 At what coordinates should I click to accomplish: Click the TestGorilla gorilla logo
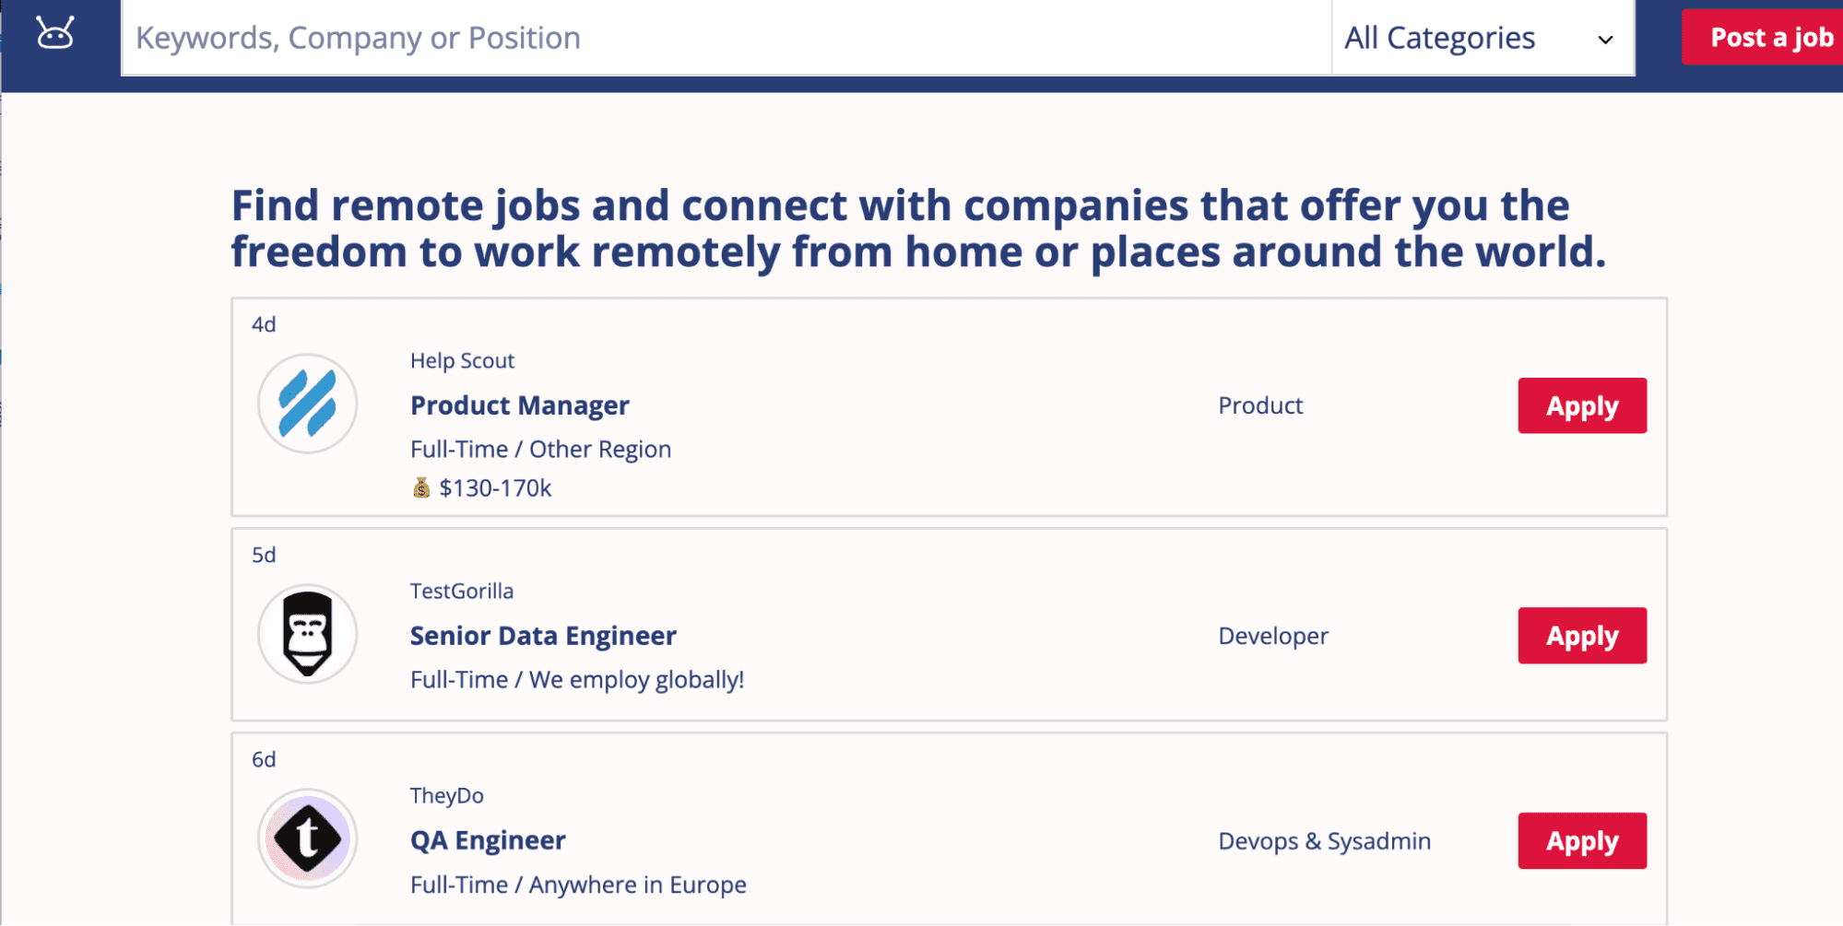pyautogui.click(x=307, y=634)
